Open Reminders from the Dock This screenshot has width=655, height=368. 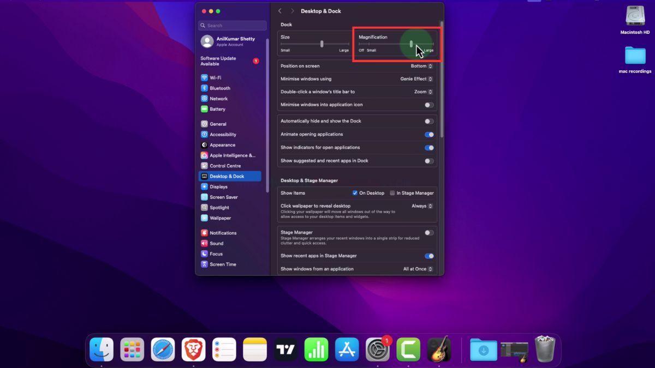[x=224, y=349]
